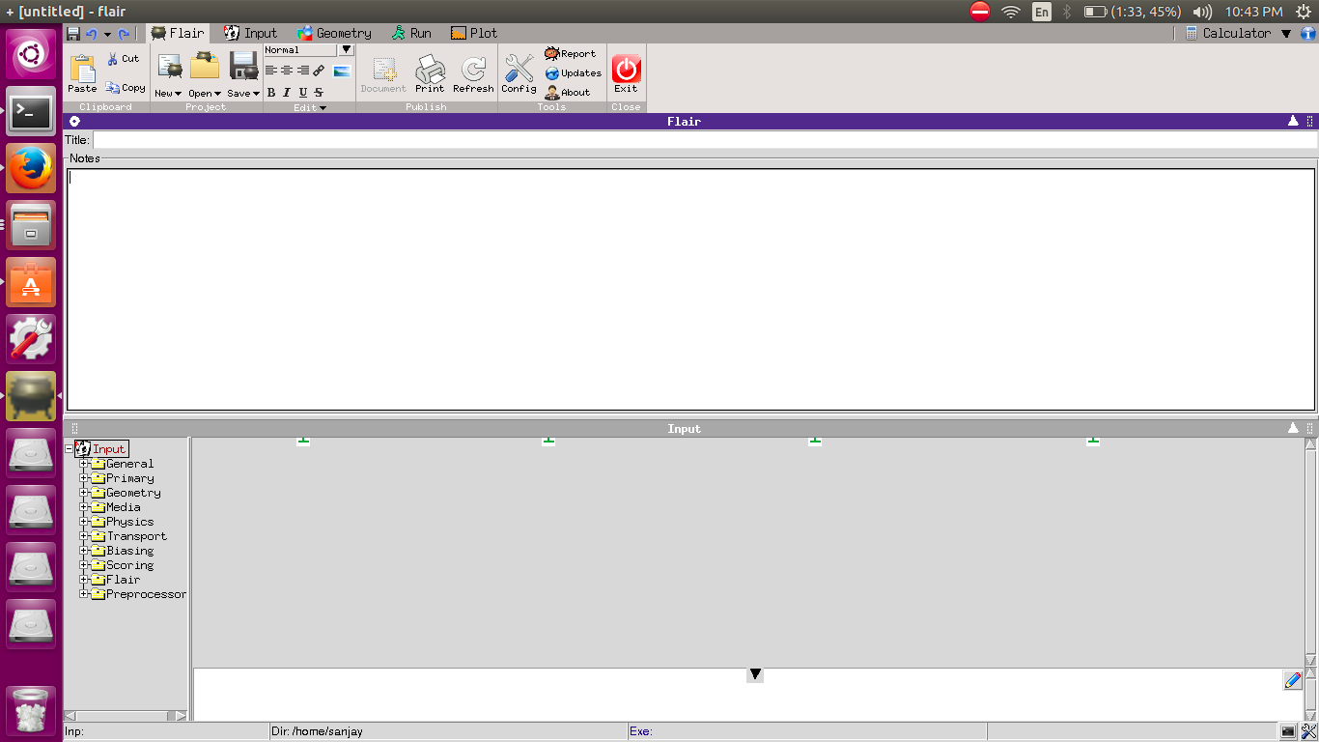
Task: Open the New dropdown arrow
Action: (178, 94)
